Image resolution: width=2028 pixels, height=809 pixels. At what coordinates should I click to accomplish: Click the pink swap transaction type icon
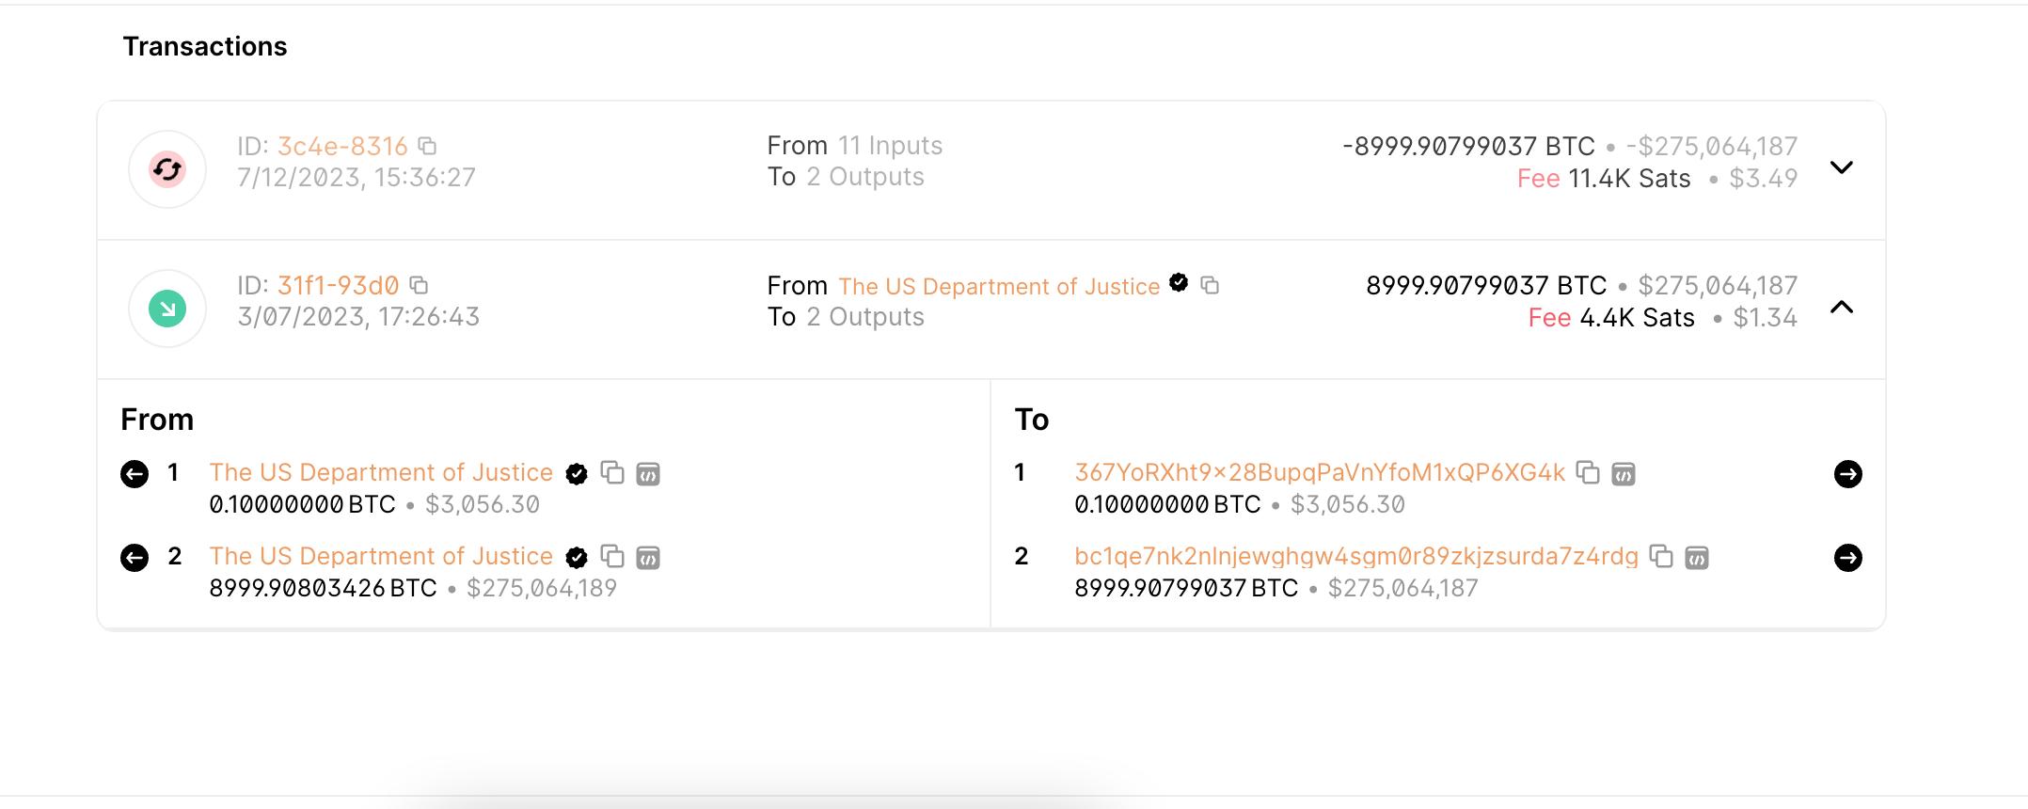[167, 169]
